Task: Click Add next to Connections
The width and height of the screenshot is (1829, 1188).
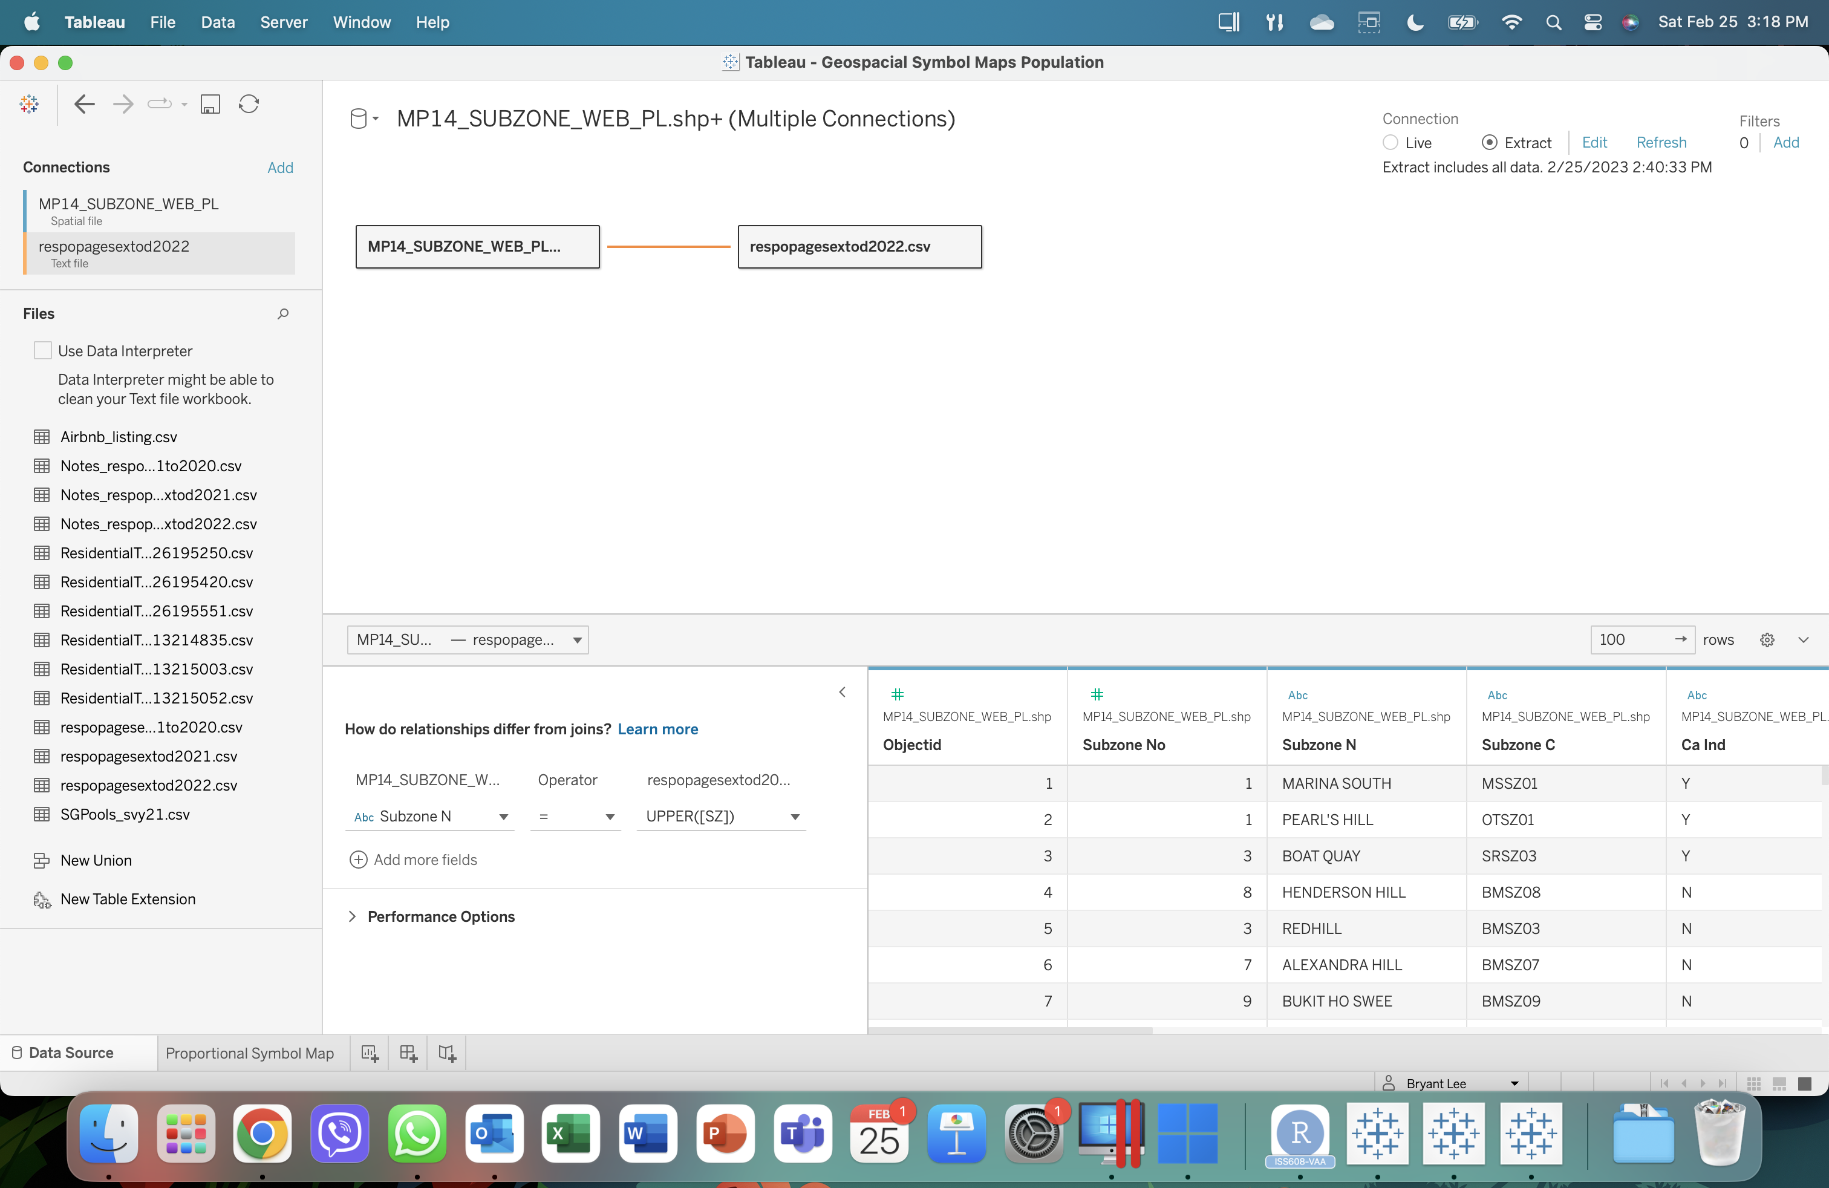Action: 279,168
